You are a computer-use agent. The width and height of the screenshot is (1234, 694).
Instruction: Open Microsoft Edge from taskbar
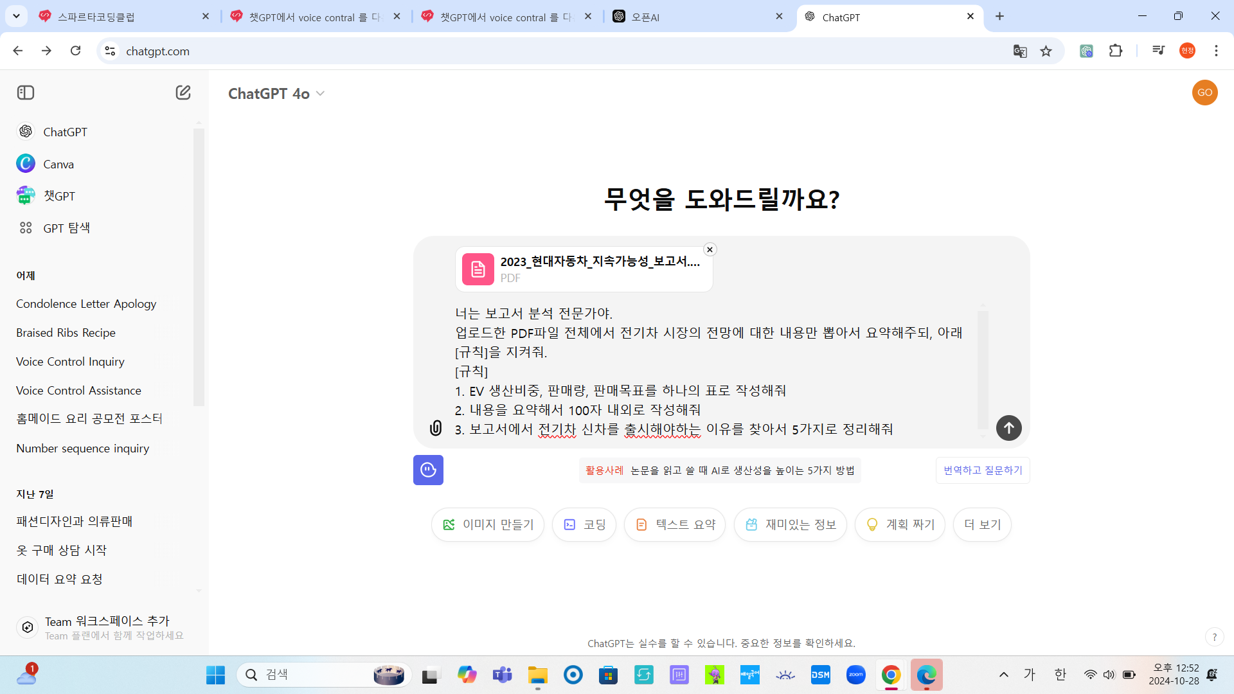pyautogui.click(x=926, y=675)
